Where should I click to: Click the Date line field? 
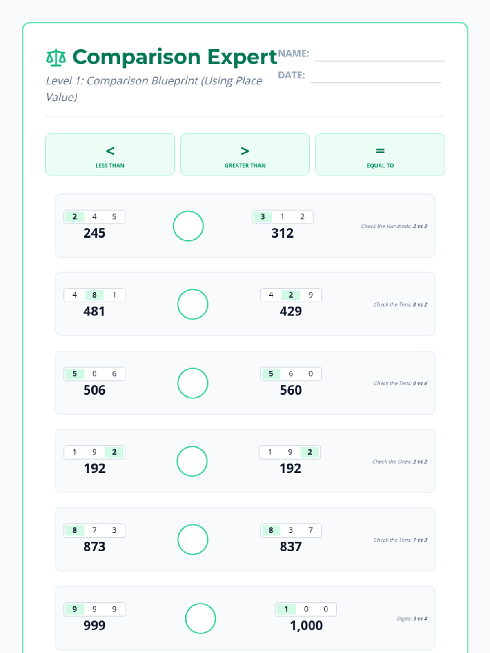pyautogui.click(x=376, y=77)
